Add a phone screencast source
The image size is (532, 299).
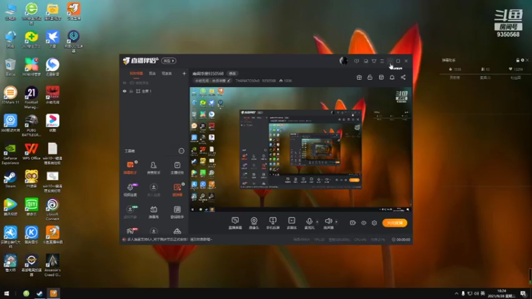pyautogui.click(x=273, y=223)
